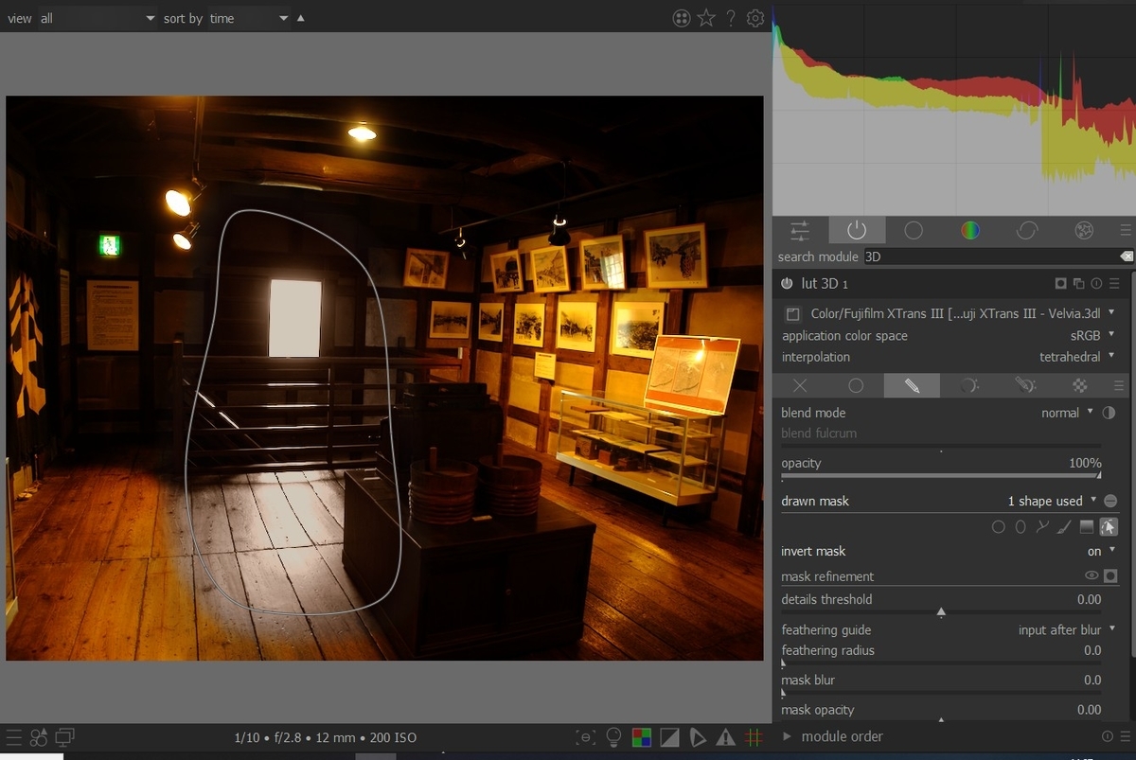
Task: Open the correct modules group tab
Action: point(1027,230)
